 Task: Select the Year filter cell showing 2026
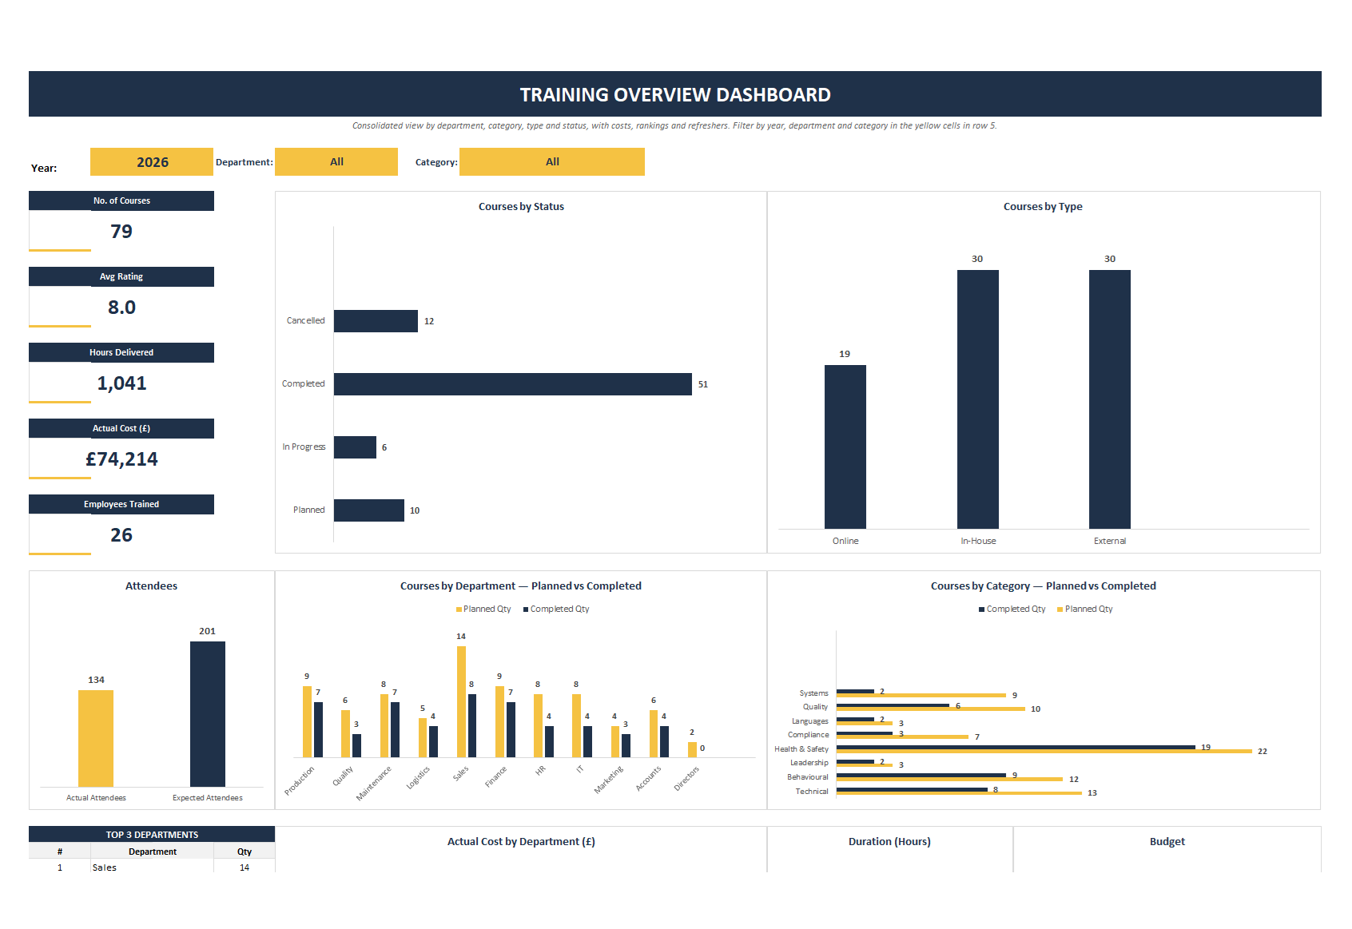(x=152, y=161)
